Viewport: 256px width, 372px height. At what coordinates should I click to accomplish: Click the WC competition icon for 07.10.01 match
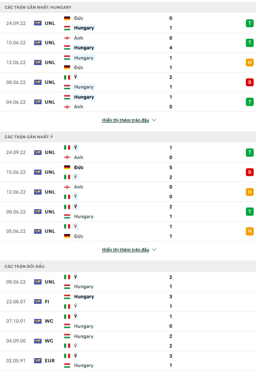click(x=38, y=321)
